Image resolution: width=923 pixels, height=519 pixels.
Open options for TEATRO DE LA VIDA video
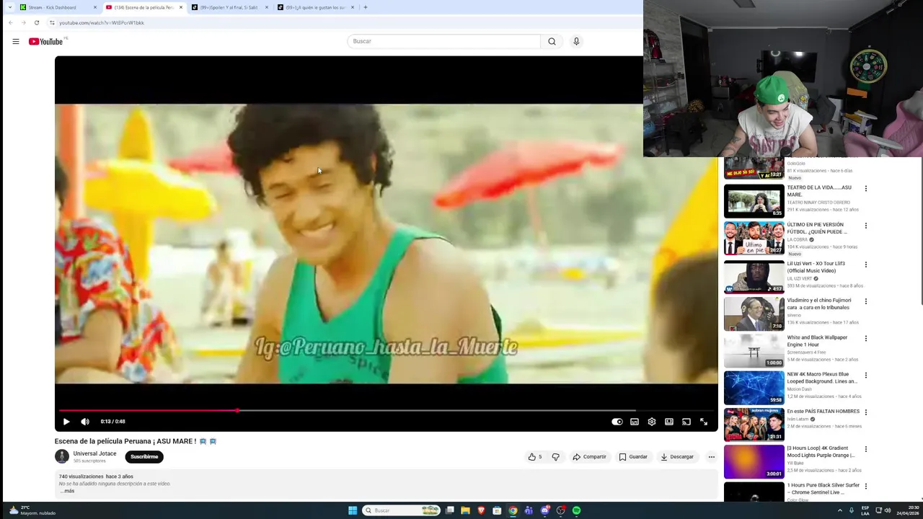point(865,189)
